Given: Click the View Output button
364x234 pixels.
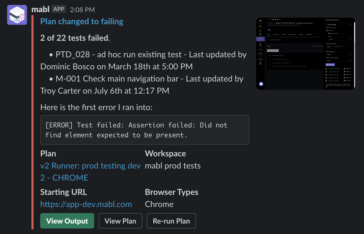Looking at the screenshot, I should (67, 221).
